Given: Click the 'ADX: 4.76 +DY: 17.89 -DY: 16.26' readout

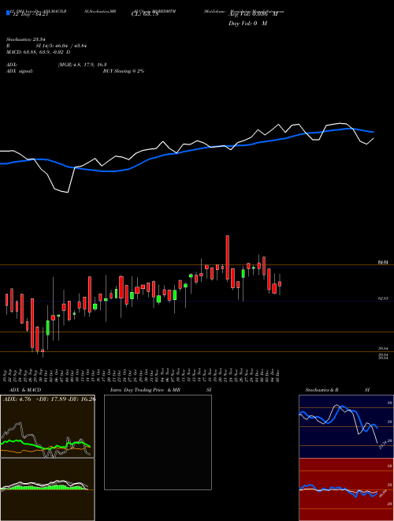Looking at the screenshot, I should coord(49,399).
